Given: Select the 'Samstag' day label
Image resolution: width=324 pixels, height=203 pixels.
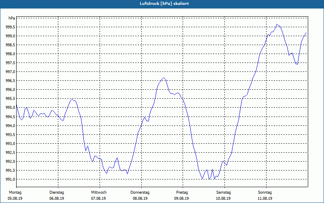Looking at the screenshot, I should [x=224, y=192].
